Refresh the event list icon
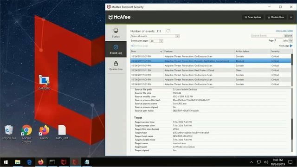 pyautogui.click(x=168, y=31)
